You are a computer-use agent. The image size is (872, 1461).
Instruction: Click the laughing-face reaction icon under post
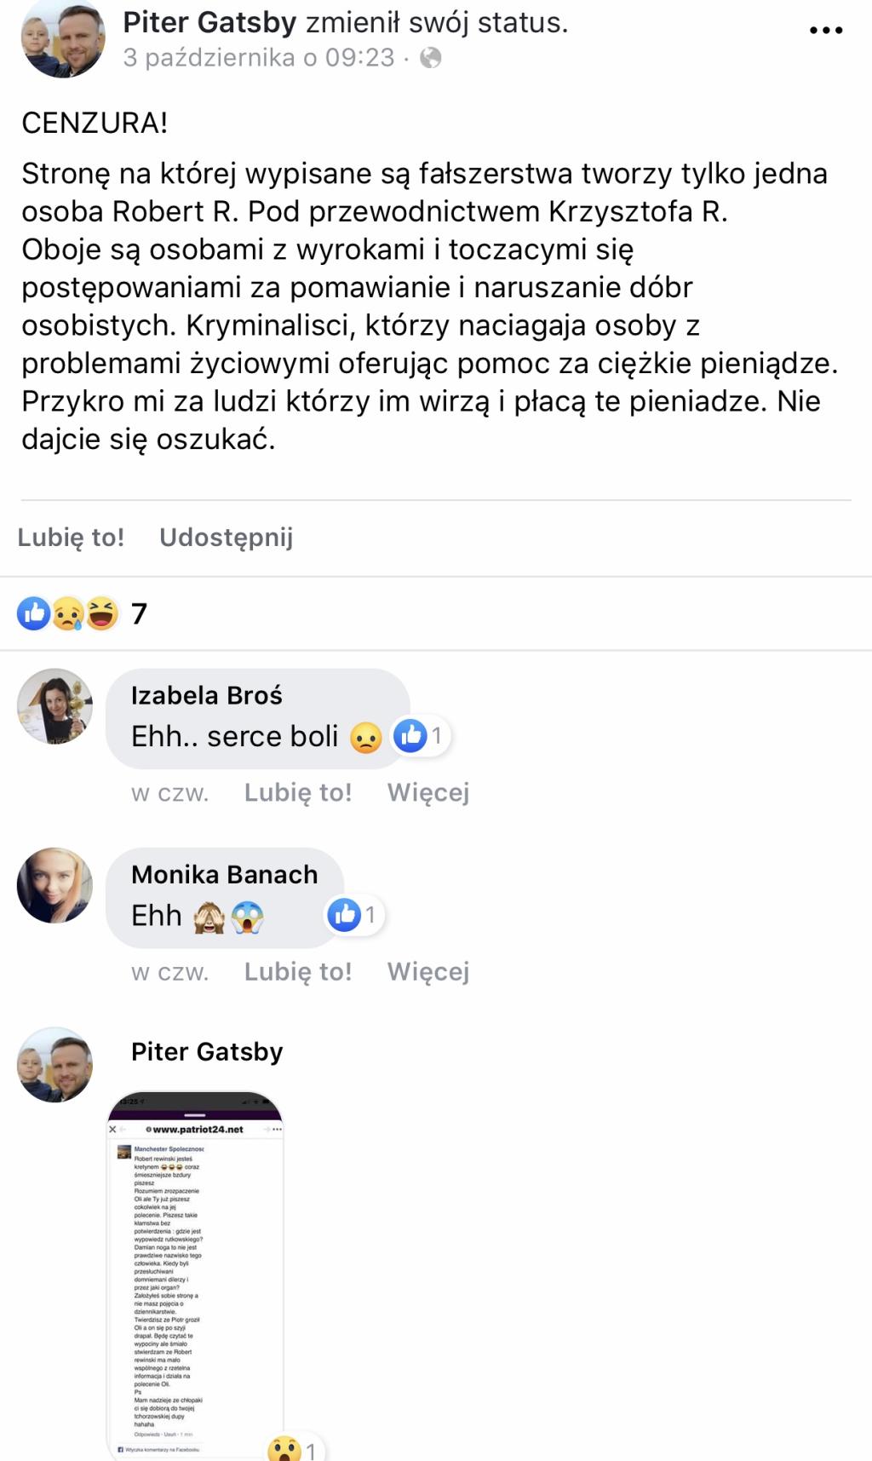tap(102, 613)
